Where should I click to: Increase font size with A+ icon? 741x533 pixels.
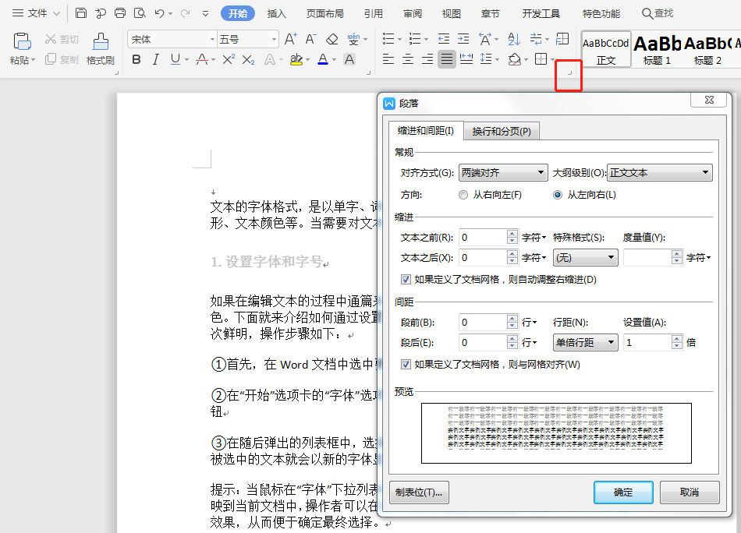point(291,39)
